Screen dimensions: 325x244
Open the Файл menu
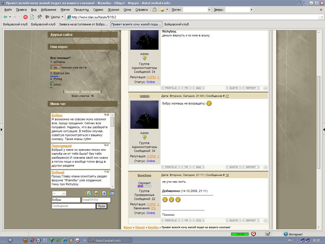[8, 10]
